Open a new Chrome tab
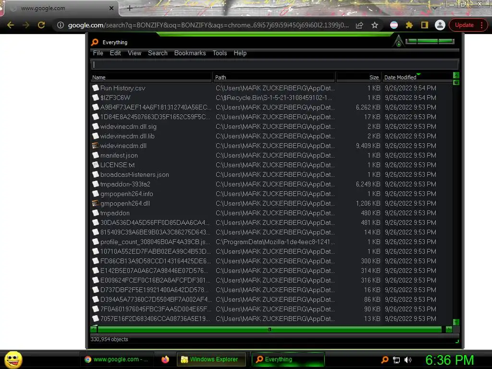Image resolution: width=492 pixels, height=369 pixels. pyautogui.click(x=130, y=8)
